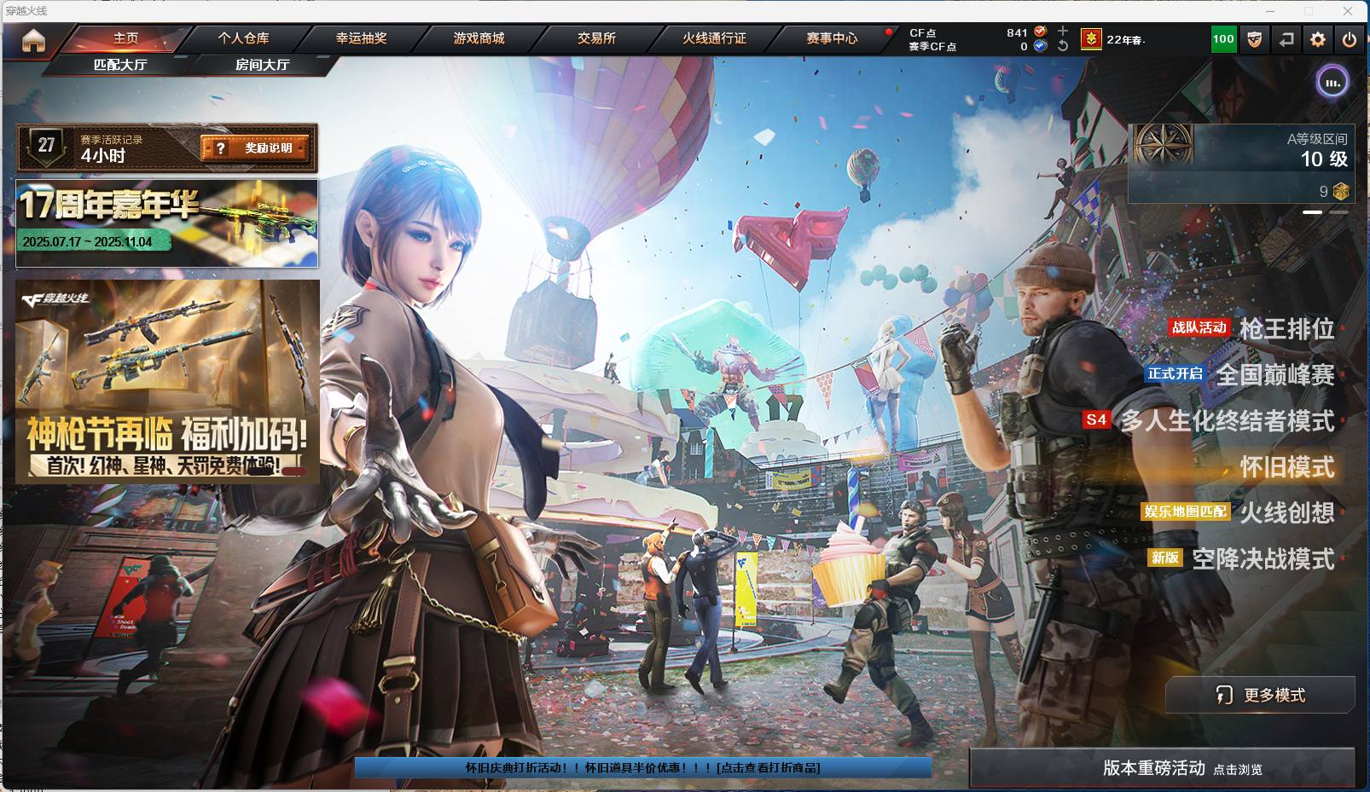Image resolution: width=1370 pixels, height=792 pixels.
Task: Open the 火线通行证 tab
Action: click(714, 38)
